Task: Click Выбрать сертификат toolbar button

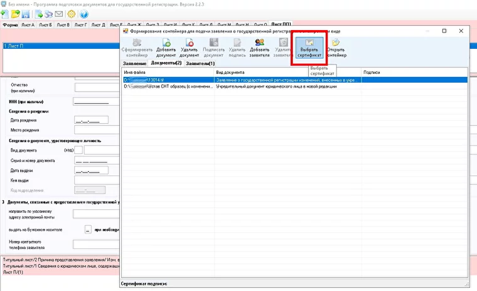Action: coord(309,48)
